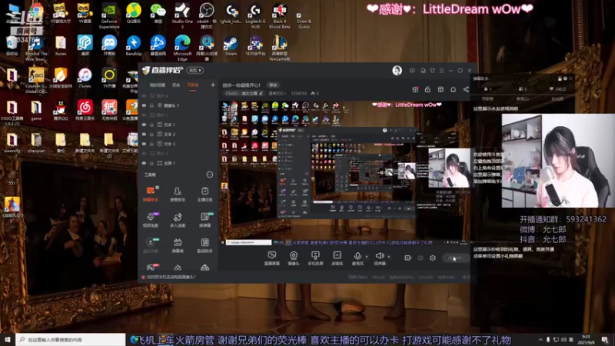
Task: Expand the speaker dropdown arrow
Action: tap(389, 257)
